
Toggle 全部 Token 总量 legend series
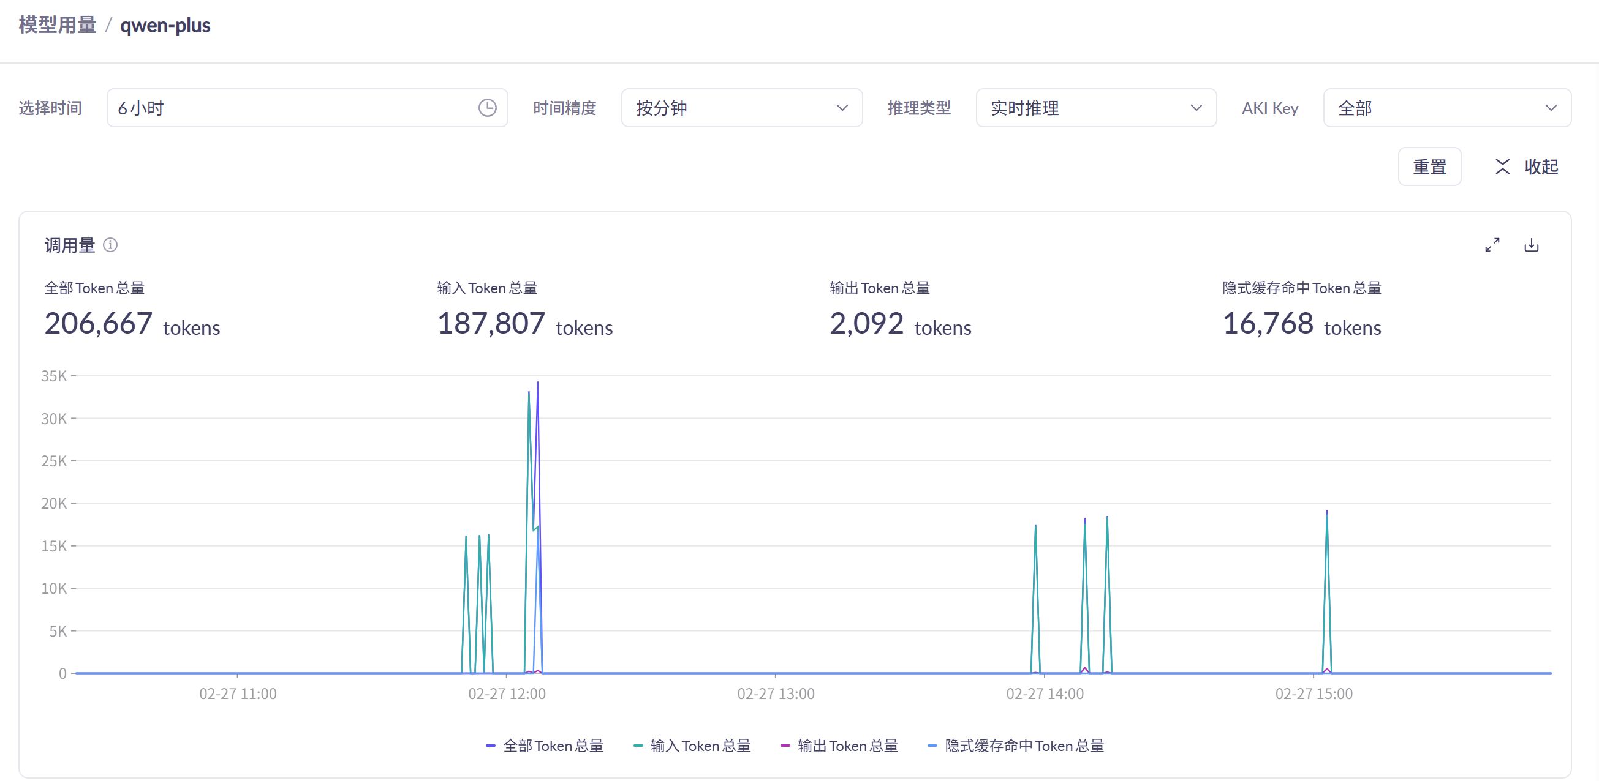click(545, 745)
